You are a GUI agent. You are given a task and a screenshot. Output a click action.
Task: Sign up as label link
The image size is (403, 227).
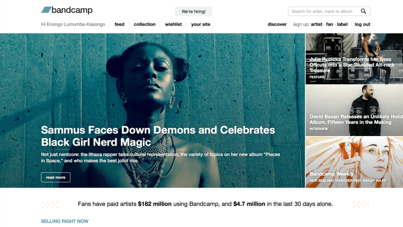(342, 25)
